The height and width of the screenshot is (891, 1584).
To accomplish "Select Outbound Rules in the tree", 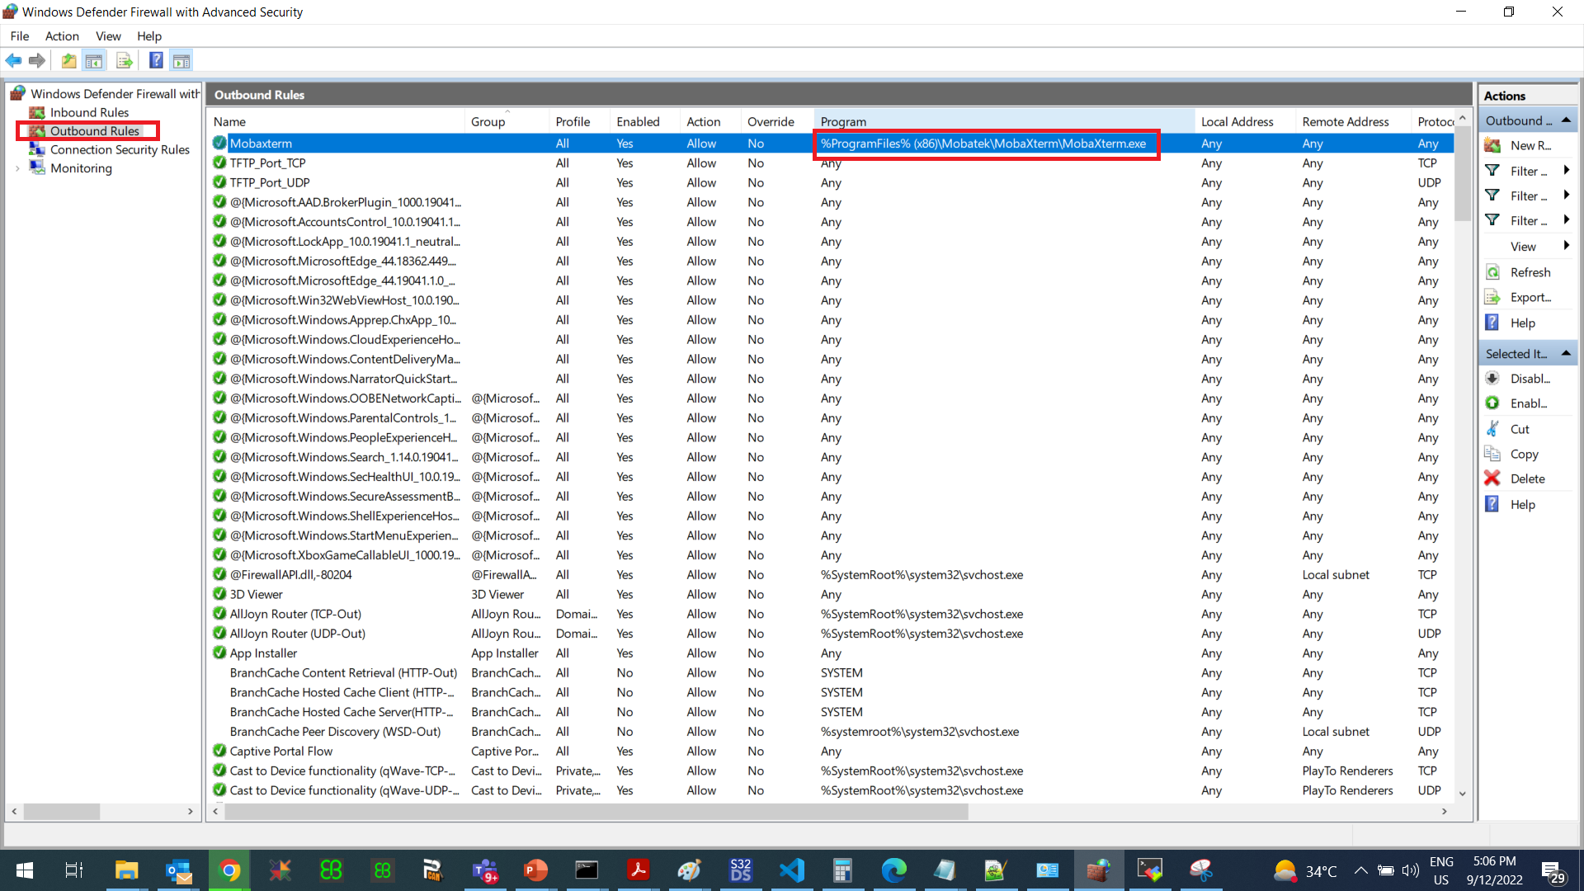I will [94, 130].
